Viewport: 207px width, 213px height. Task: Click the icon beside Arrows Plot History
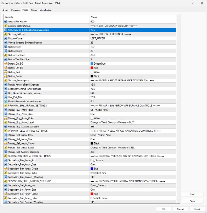click(6, 22)
